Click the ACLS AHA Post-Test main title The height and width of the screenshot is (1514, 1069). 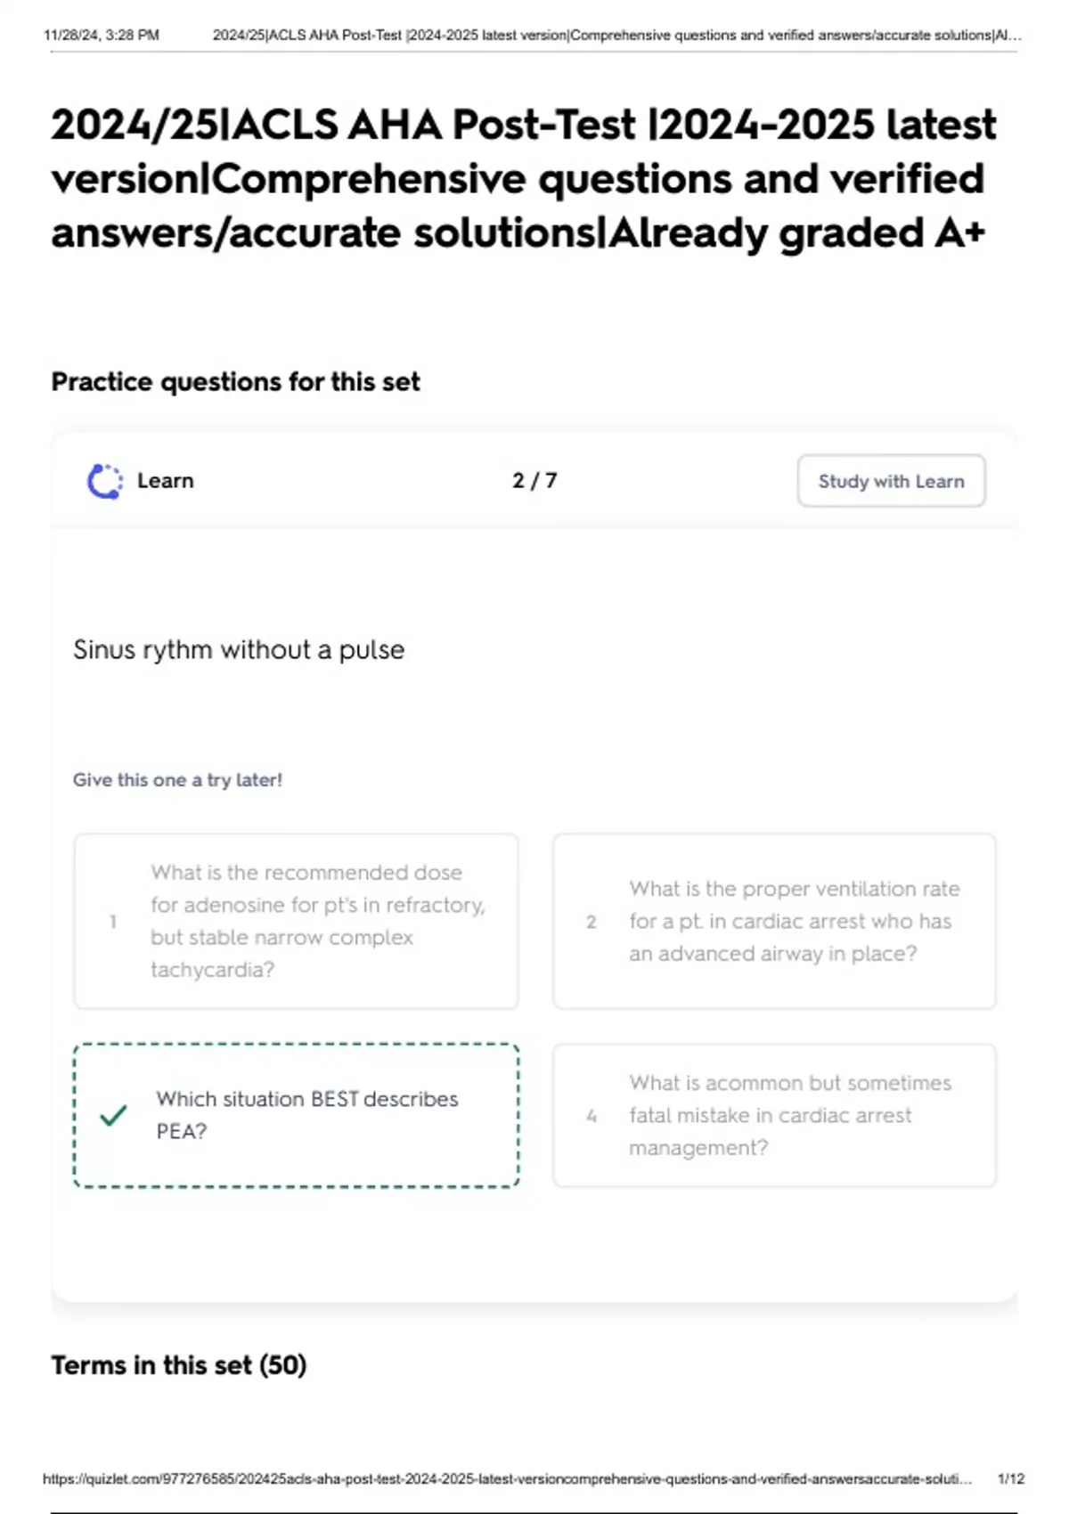(524, 178)
